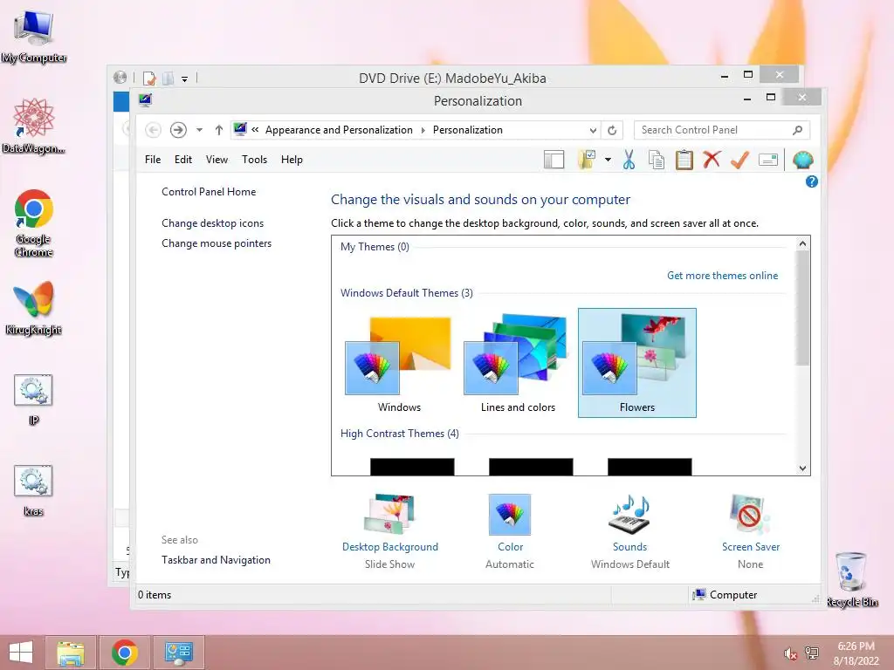
Task: Click the Cut scissors toolbar icon
Action: pos(629,160)
